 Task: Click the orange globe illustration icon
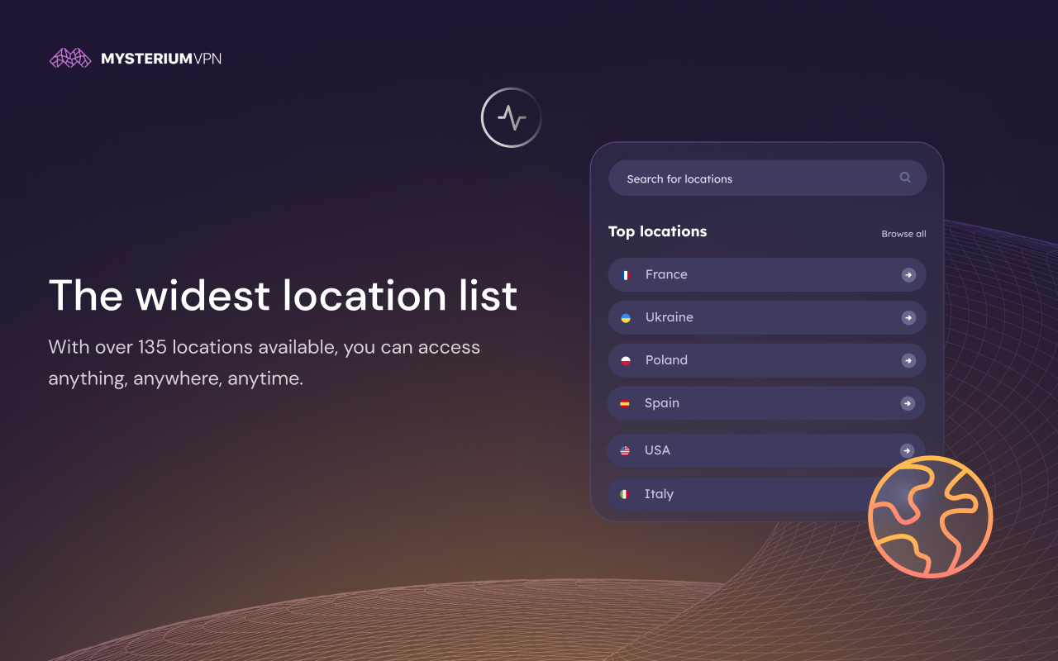click(931, 516)
